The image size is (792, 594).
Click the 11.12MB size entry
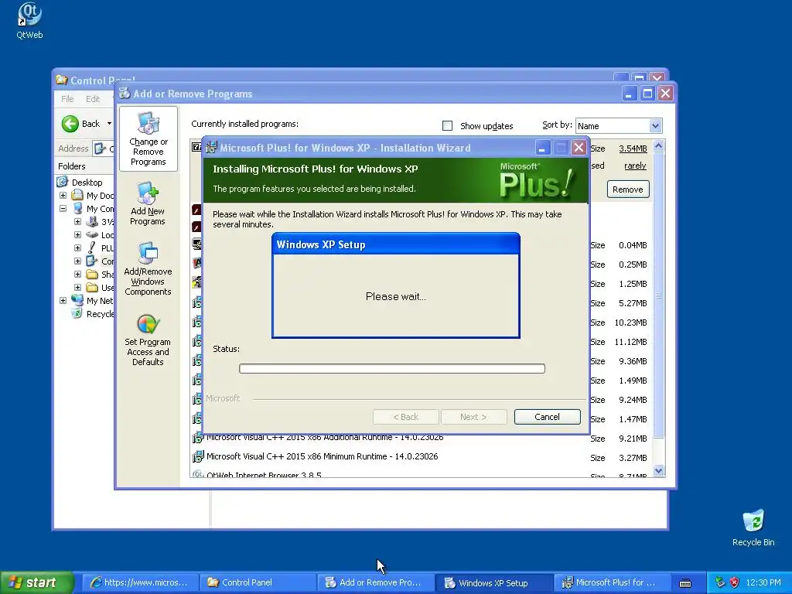(631, 342)
